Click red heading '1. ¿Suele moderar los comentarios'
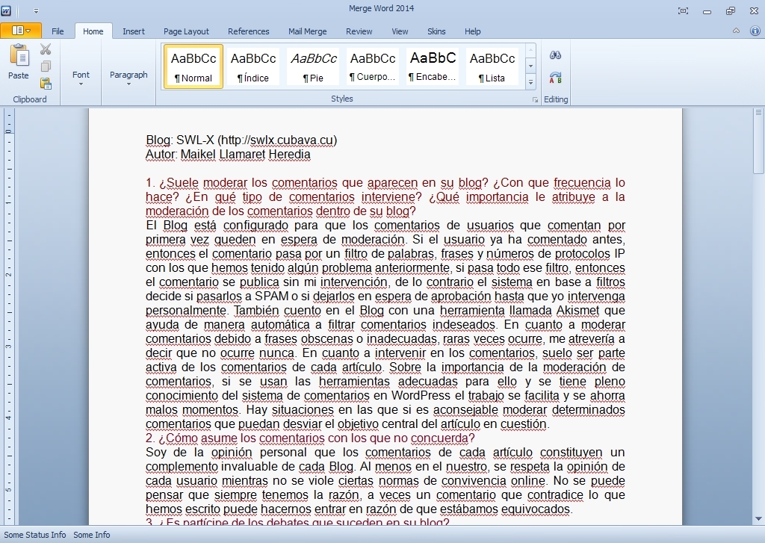 (x=241, y=183)
